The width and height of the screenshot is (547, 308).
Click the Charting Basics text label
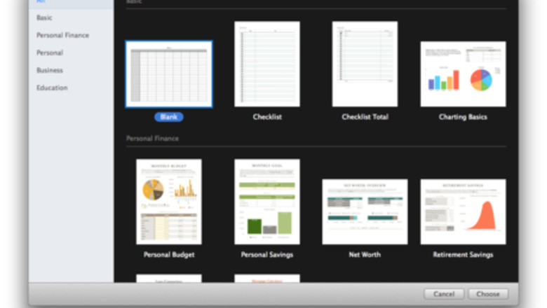463,117
